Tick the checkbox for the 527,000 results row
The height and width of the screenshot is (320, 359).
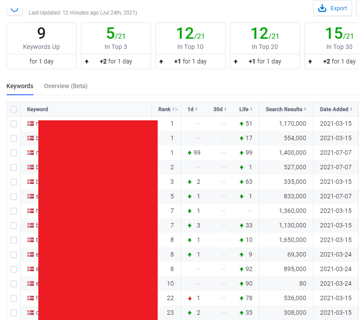[x=14, y=167]
